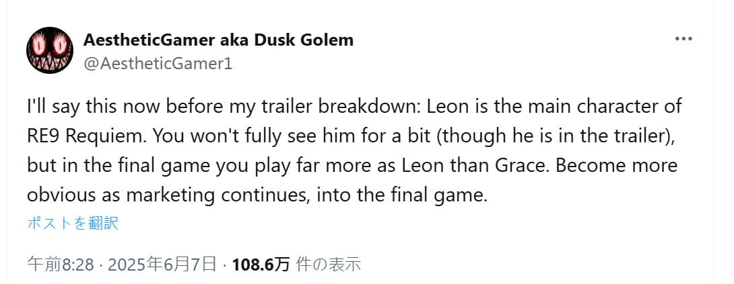The width and height of the screenshot is (734, 284).
Task: Open the three-dot more options menu
Action: [x=683, y=39]
